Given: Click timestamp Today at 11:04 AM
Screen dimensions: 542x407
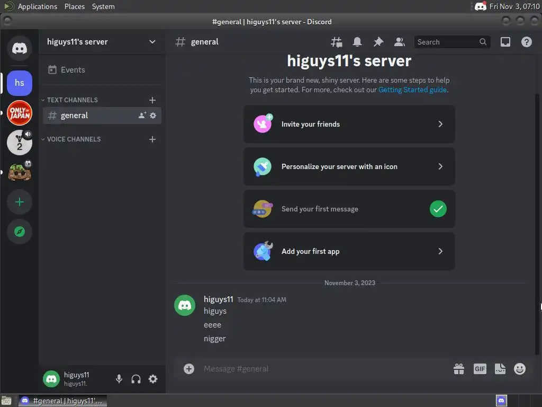Looking at the screenshot, I should click(261, 300).
